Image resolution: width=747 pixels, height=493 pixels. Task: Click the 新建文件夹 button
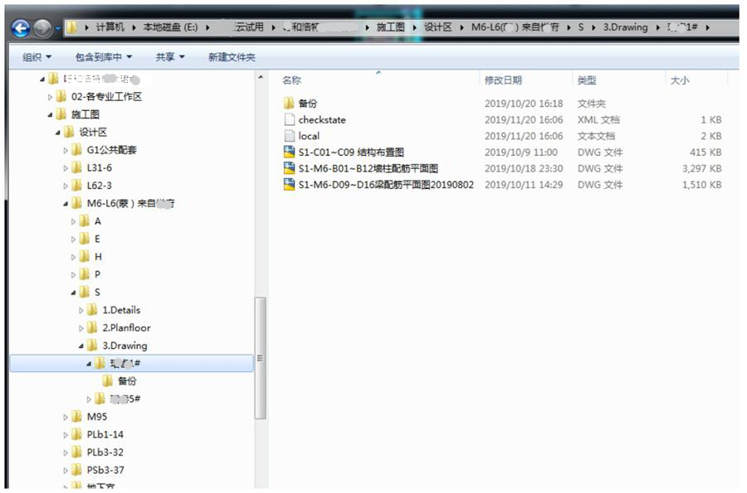pyautogui.click(x=232, y=57)
